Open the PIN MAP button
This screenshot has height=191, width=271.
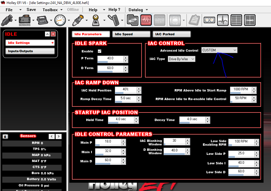pos(146,20)
